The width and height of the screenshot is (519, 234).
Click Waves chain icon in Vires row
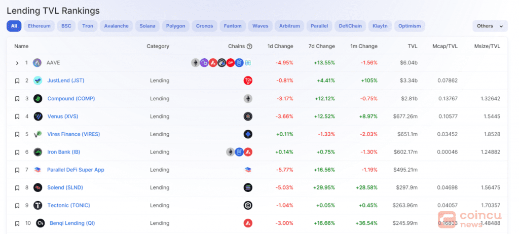click(248, 134)
